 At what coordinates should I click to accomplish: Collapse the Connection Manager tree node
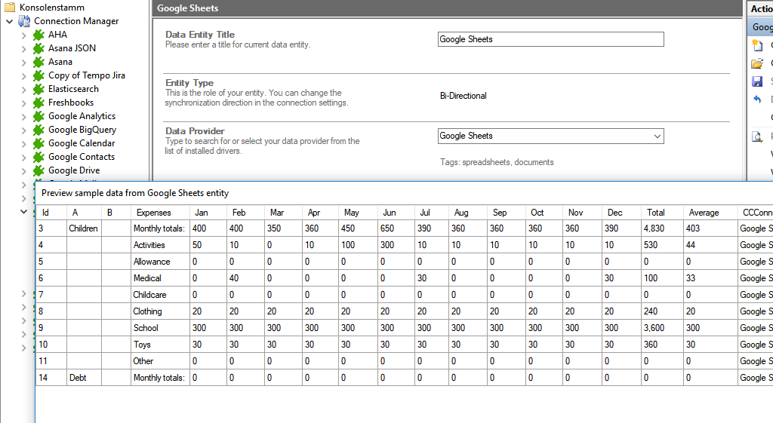[x=9, y=21]
